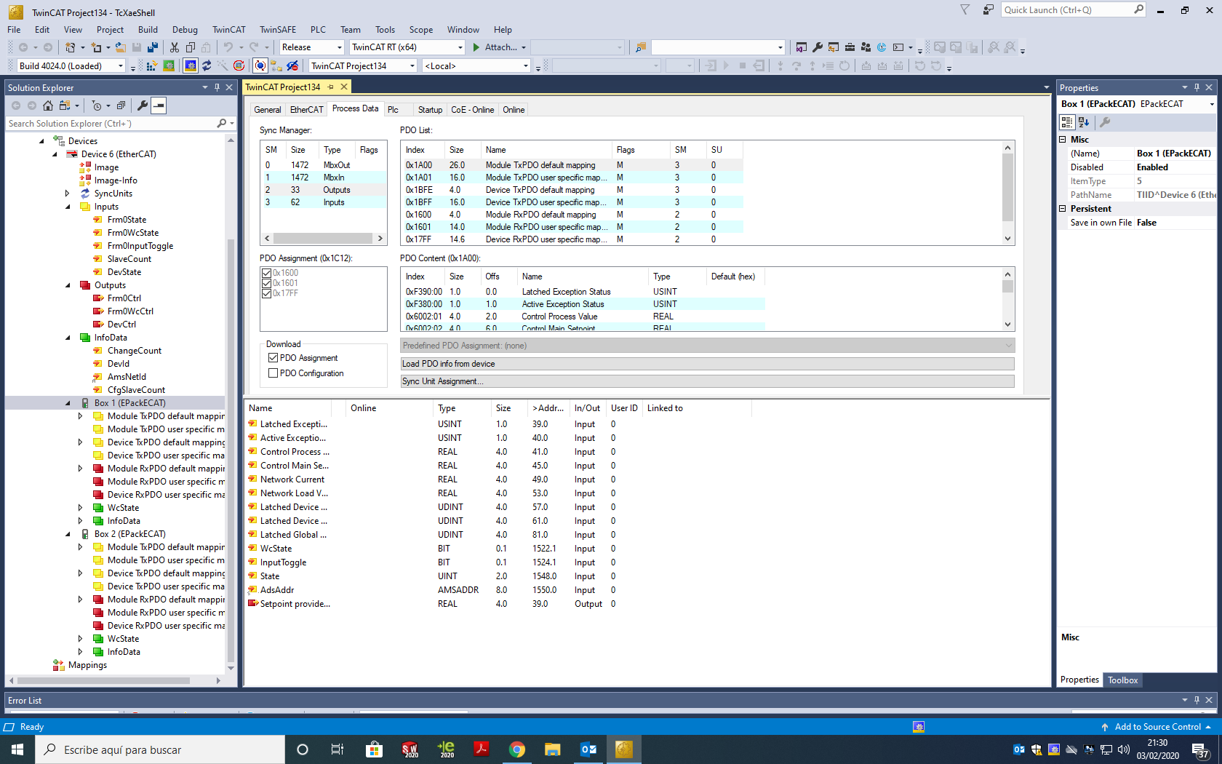Open Google Chrome from the taskbar
The width and height of the screenshot is (1222, 764).
(x=517, y=749)
